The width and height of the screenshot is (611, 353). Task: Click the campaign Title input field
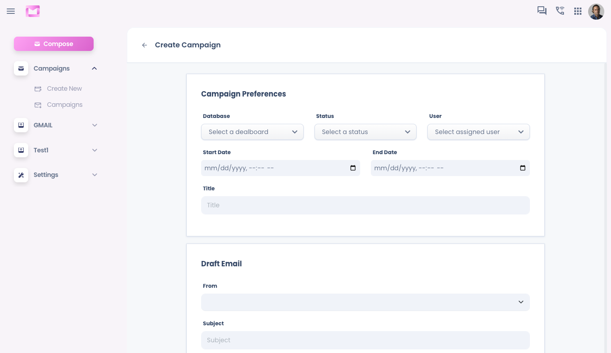pyautogui.click(x=365, y=205)
